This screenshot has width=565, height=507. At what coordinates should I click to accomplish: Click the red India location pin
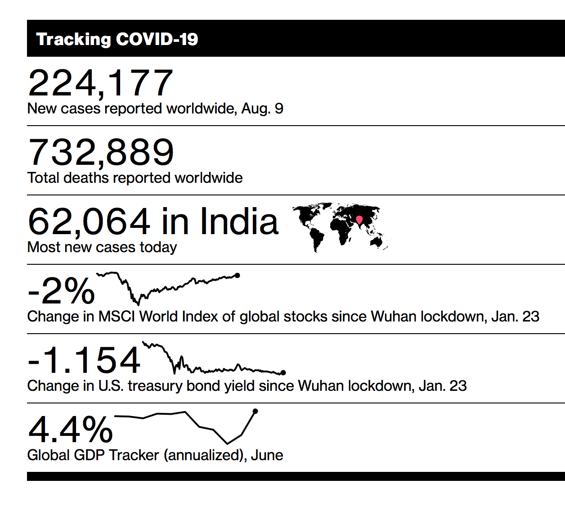pyautogui.click(x=359, y=220)
